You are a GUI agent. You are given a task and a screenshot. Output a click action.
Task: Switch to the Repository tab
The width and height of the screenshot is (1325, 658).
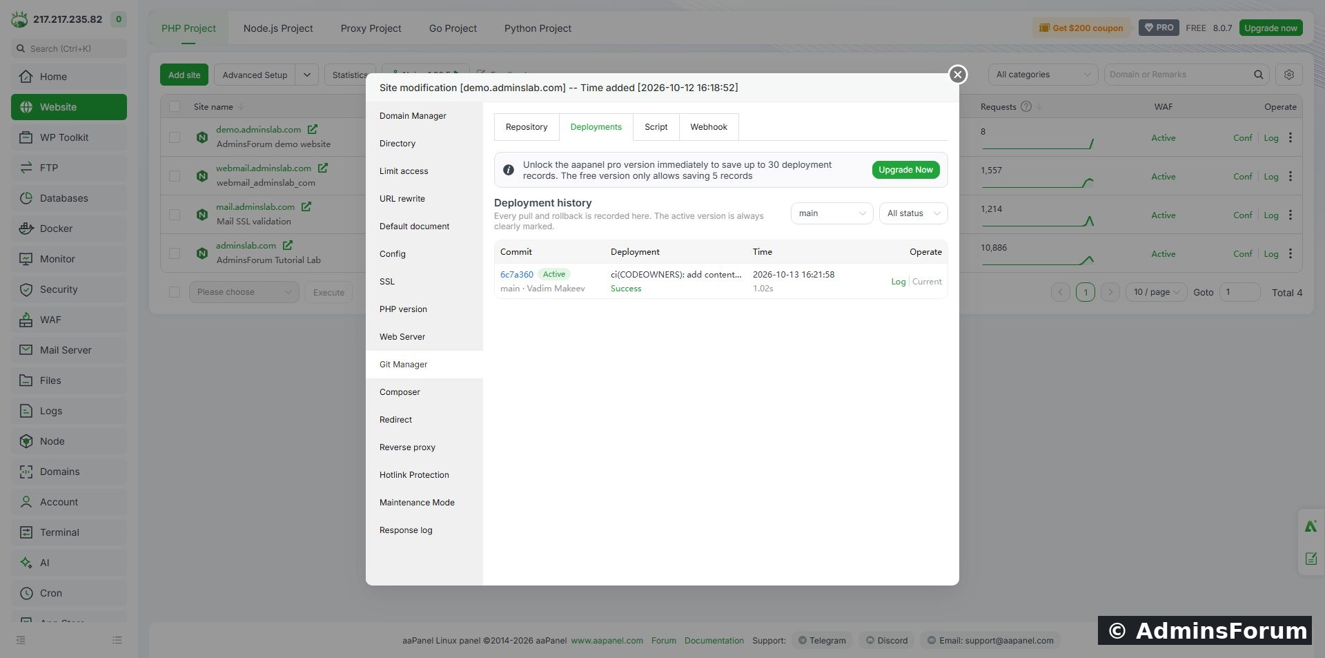click(x=527, y=127)
